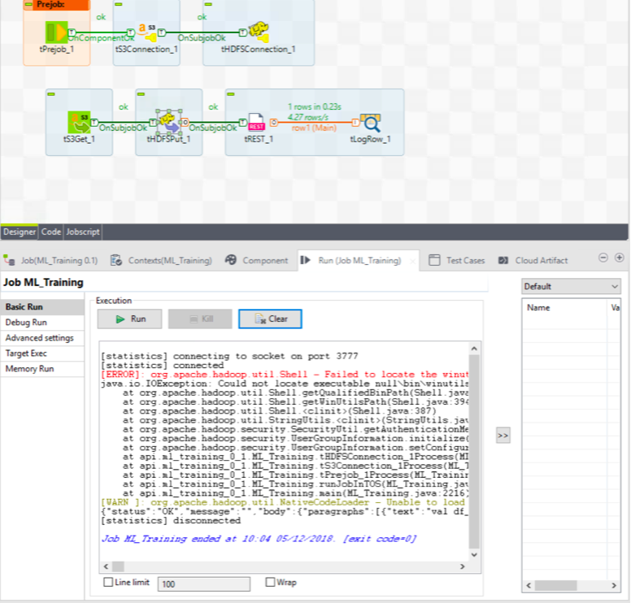Viewport: 631px width, 603px height.
Task: Open Target Exec settings
Action: 42,354
